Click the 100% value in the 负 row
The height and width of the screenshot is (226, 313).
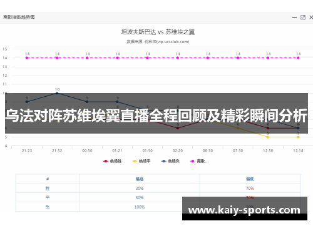pyautogui.click(x=140, y=207)
